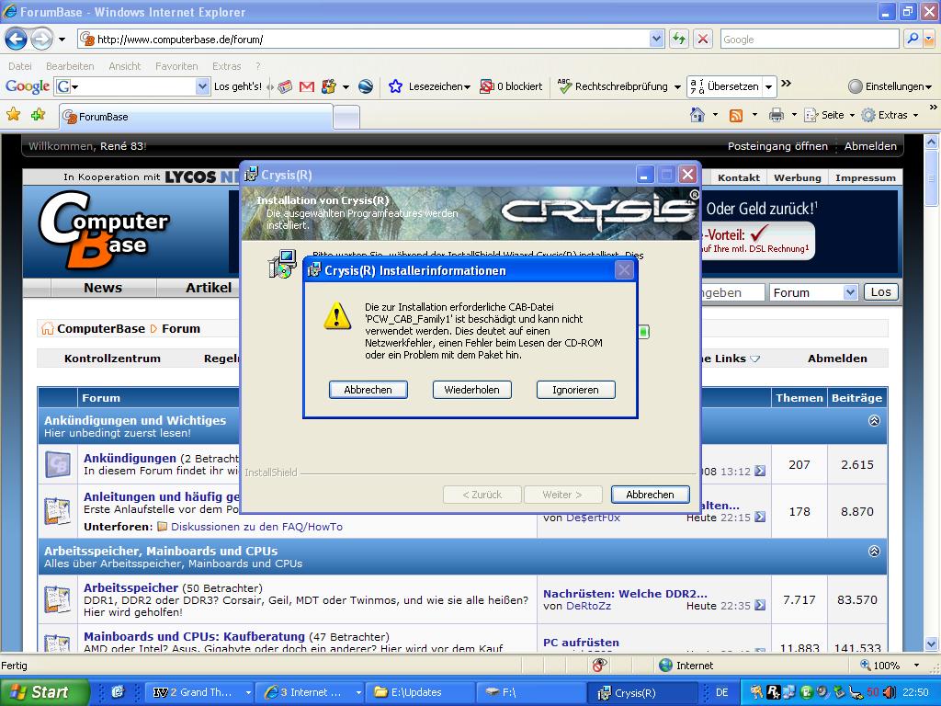This screenshot has height=706, width=941.
Task: Click the Print icon
Action: (x=776, y=115)
